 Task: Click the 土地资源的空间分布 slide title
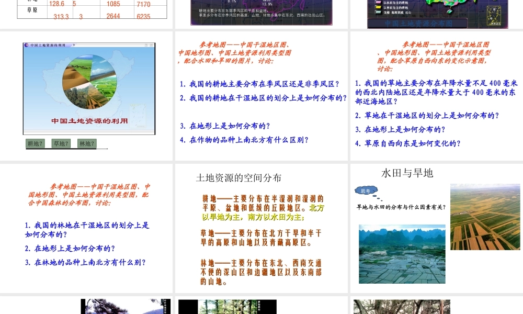point(239,178)
